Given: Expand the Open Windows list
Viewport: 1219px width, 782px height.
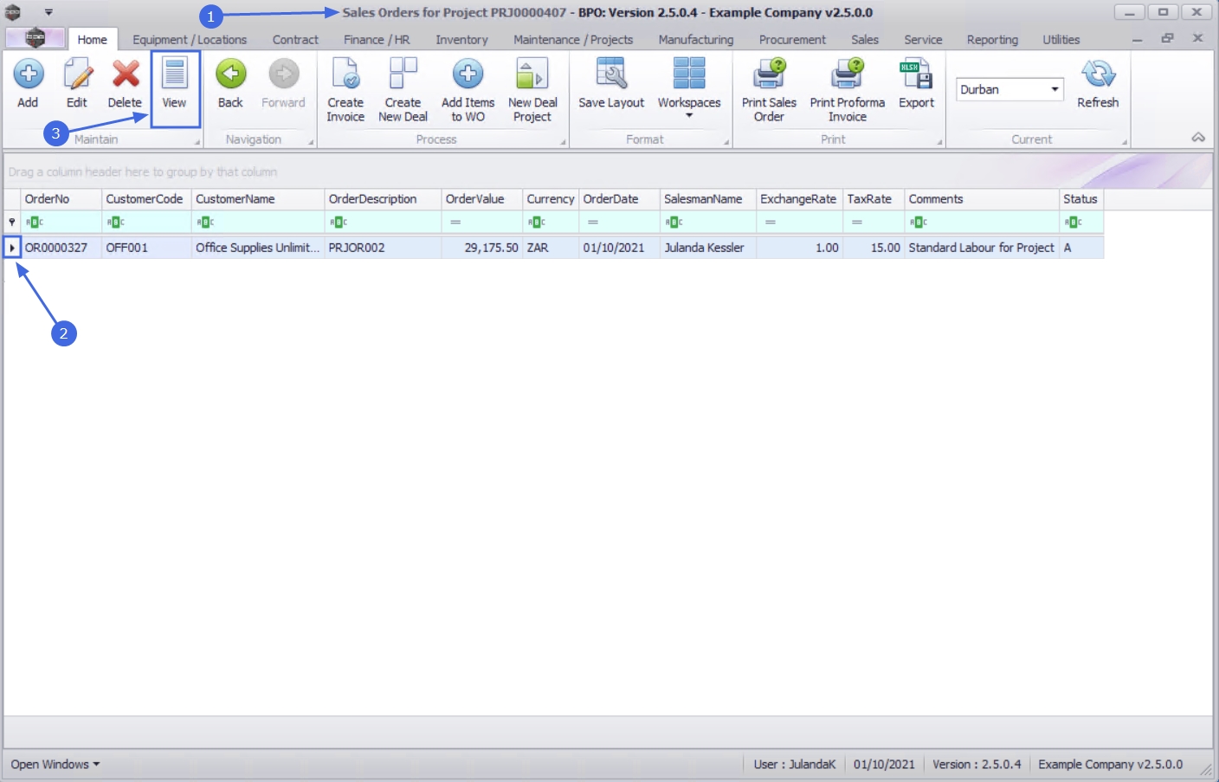Looking at the screenshot, I should click(55, 765).
